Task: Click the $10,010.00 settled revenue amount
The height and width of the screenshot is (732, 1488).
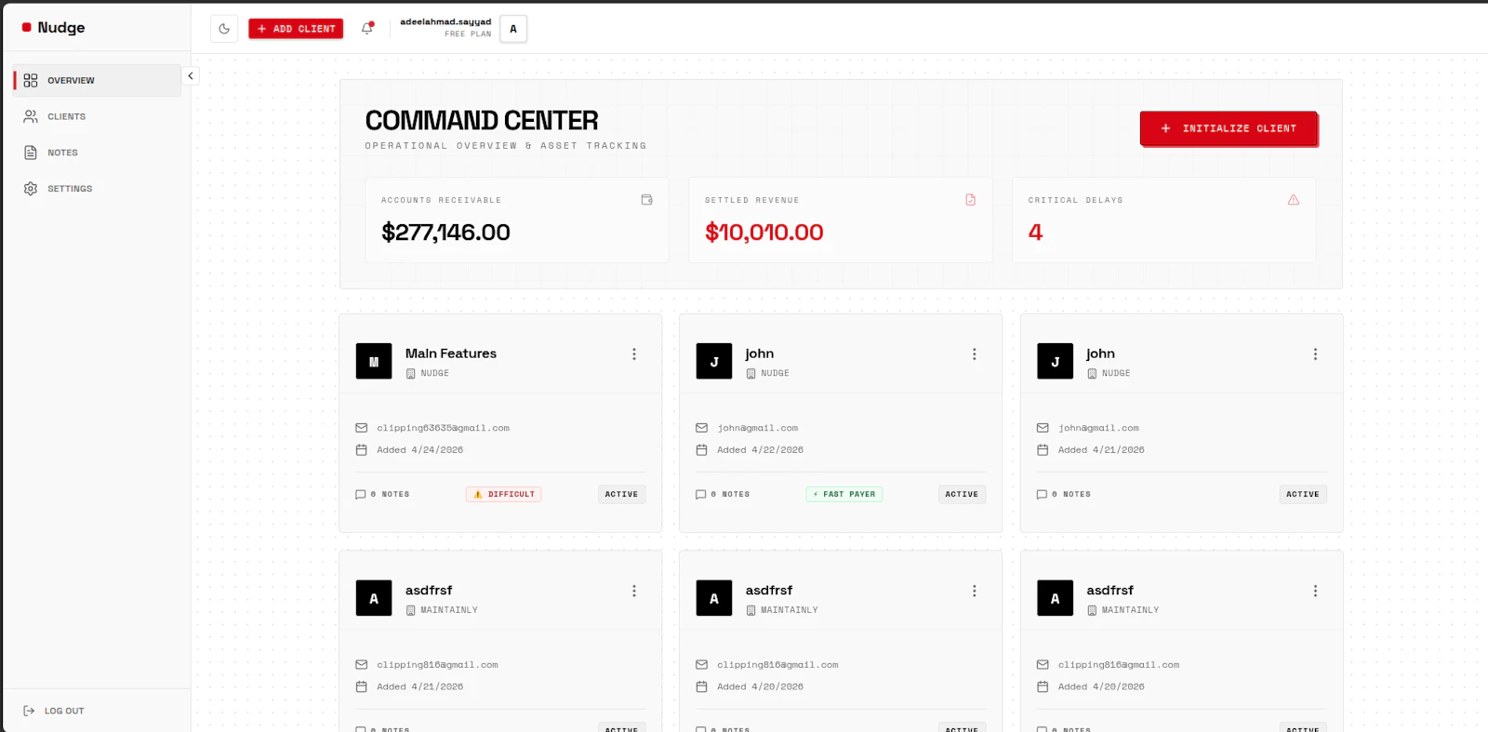Action: click(764, 233)
